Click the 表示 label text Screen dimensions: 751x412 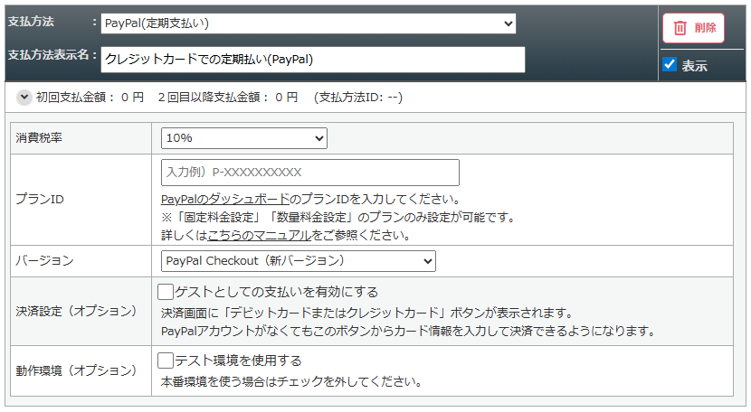pyautogui.click(x=695, y=66)
